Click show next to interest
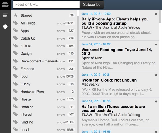The height and width of the screenshot is (133, 162). point(61,115)
